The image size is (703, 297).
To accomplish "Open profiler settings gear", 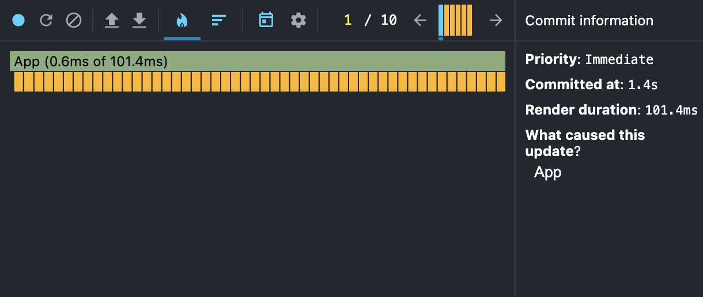I will click(x=298, y=21).
